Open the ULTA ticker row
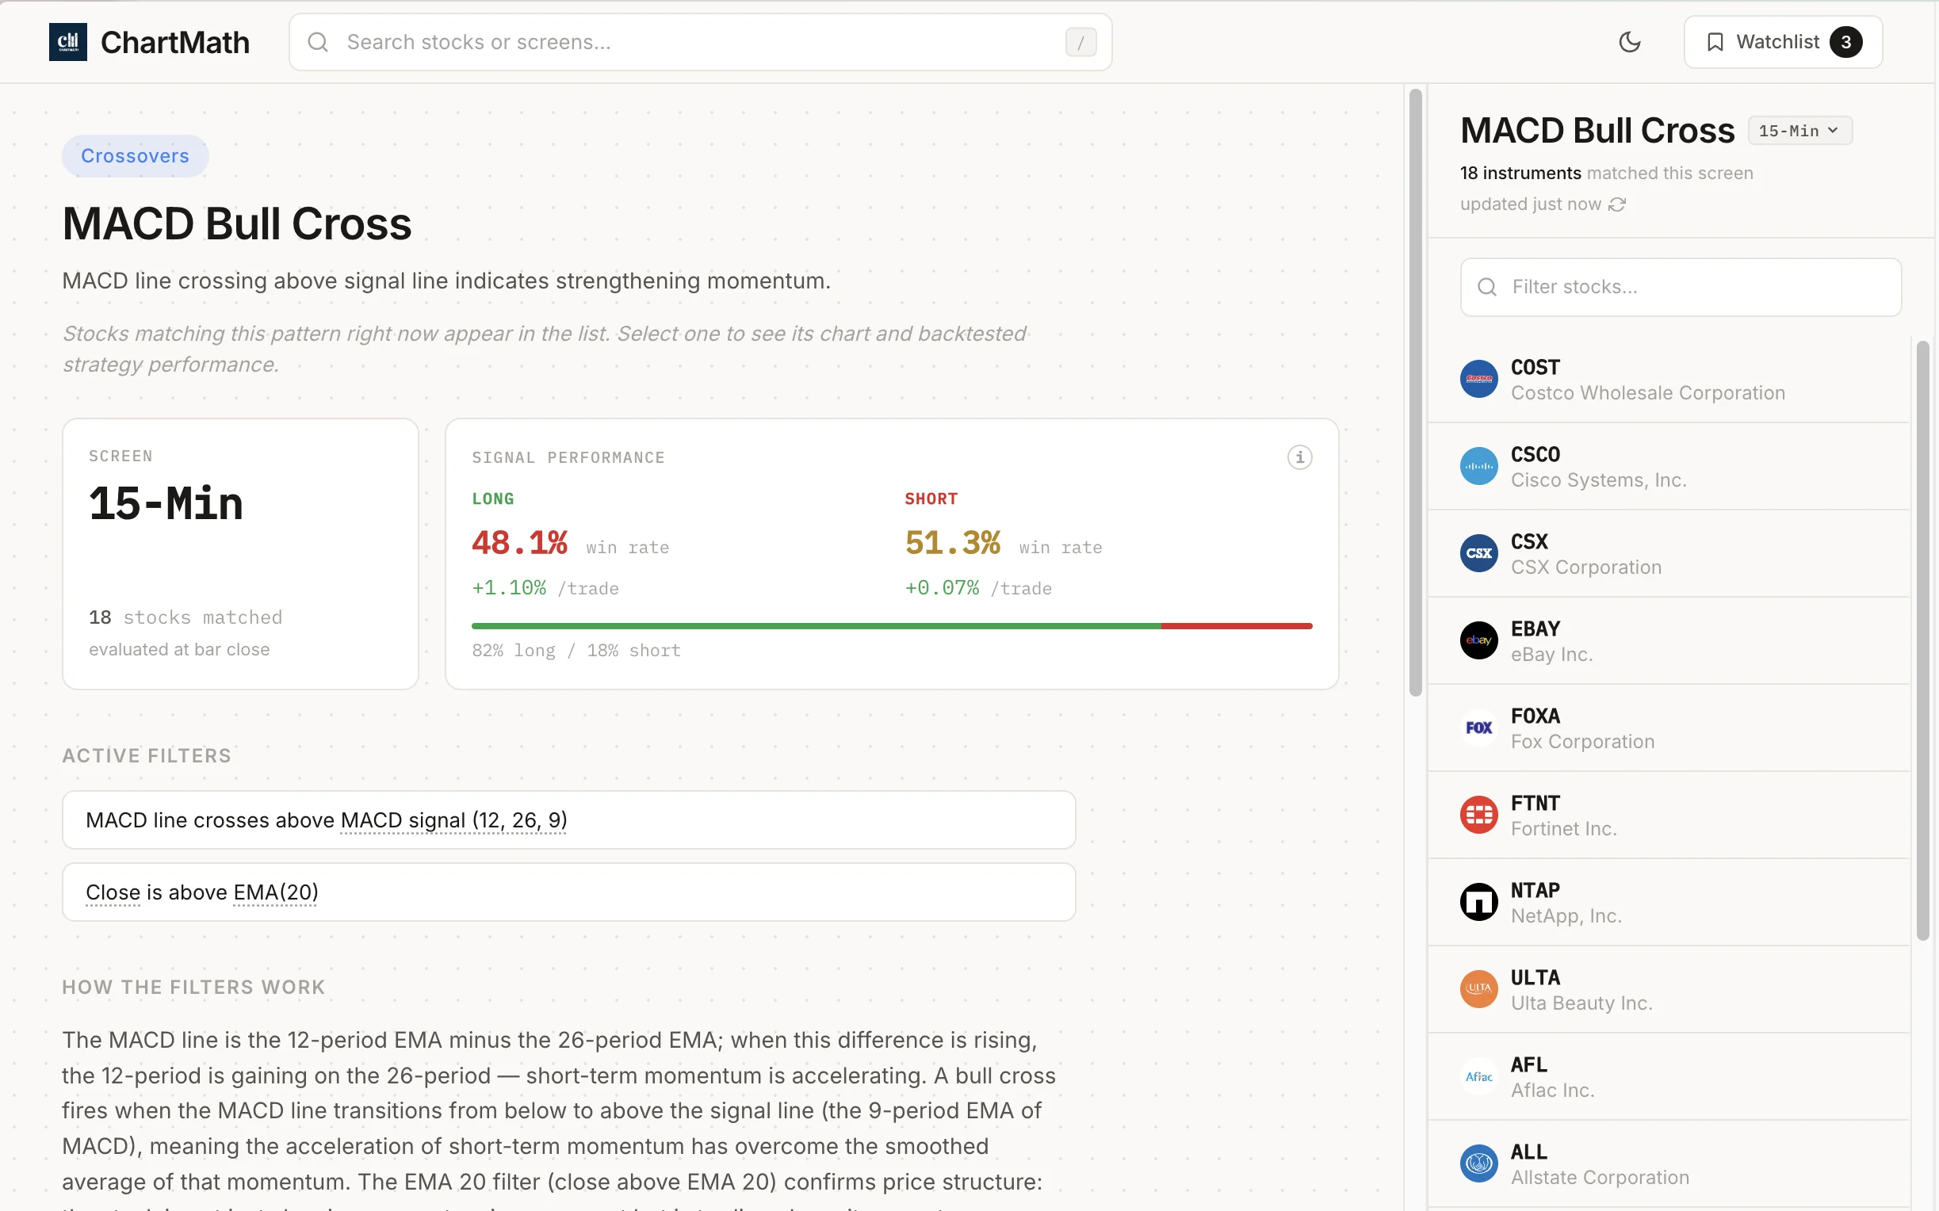1939x1211 pixels. click(1669, 990)
